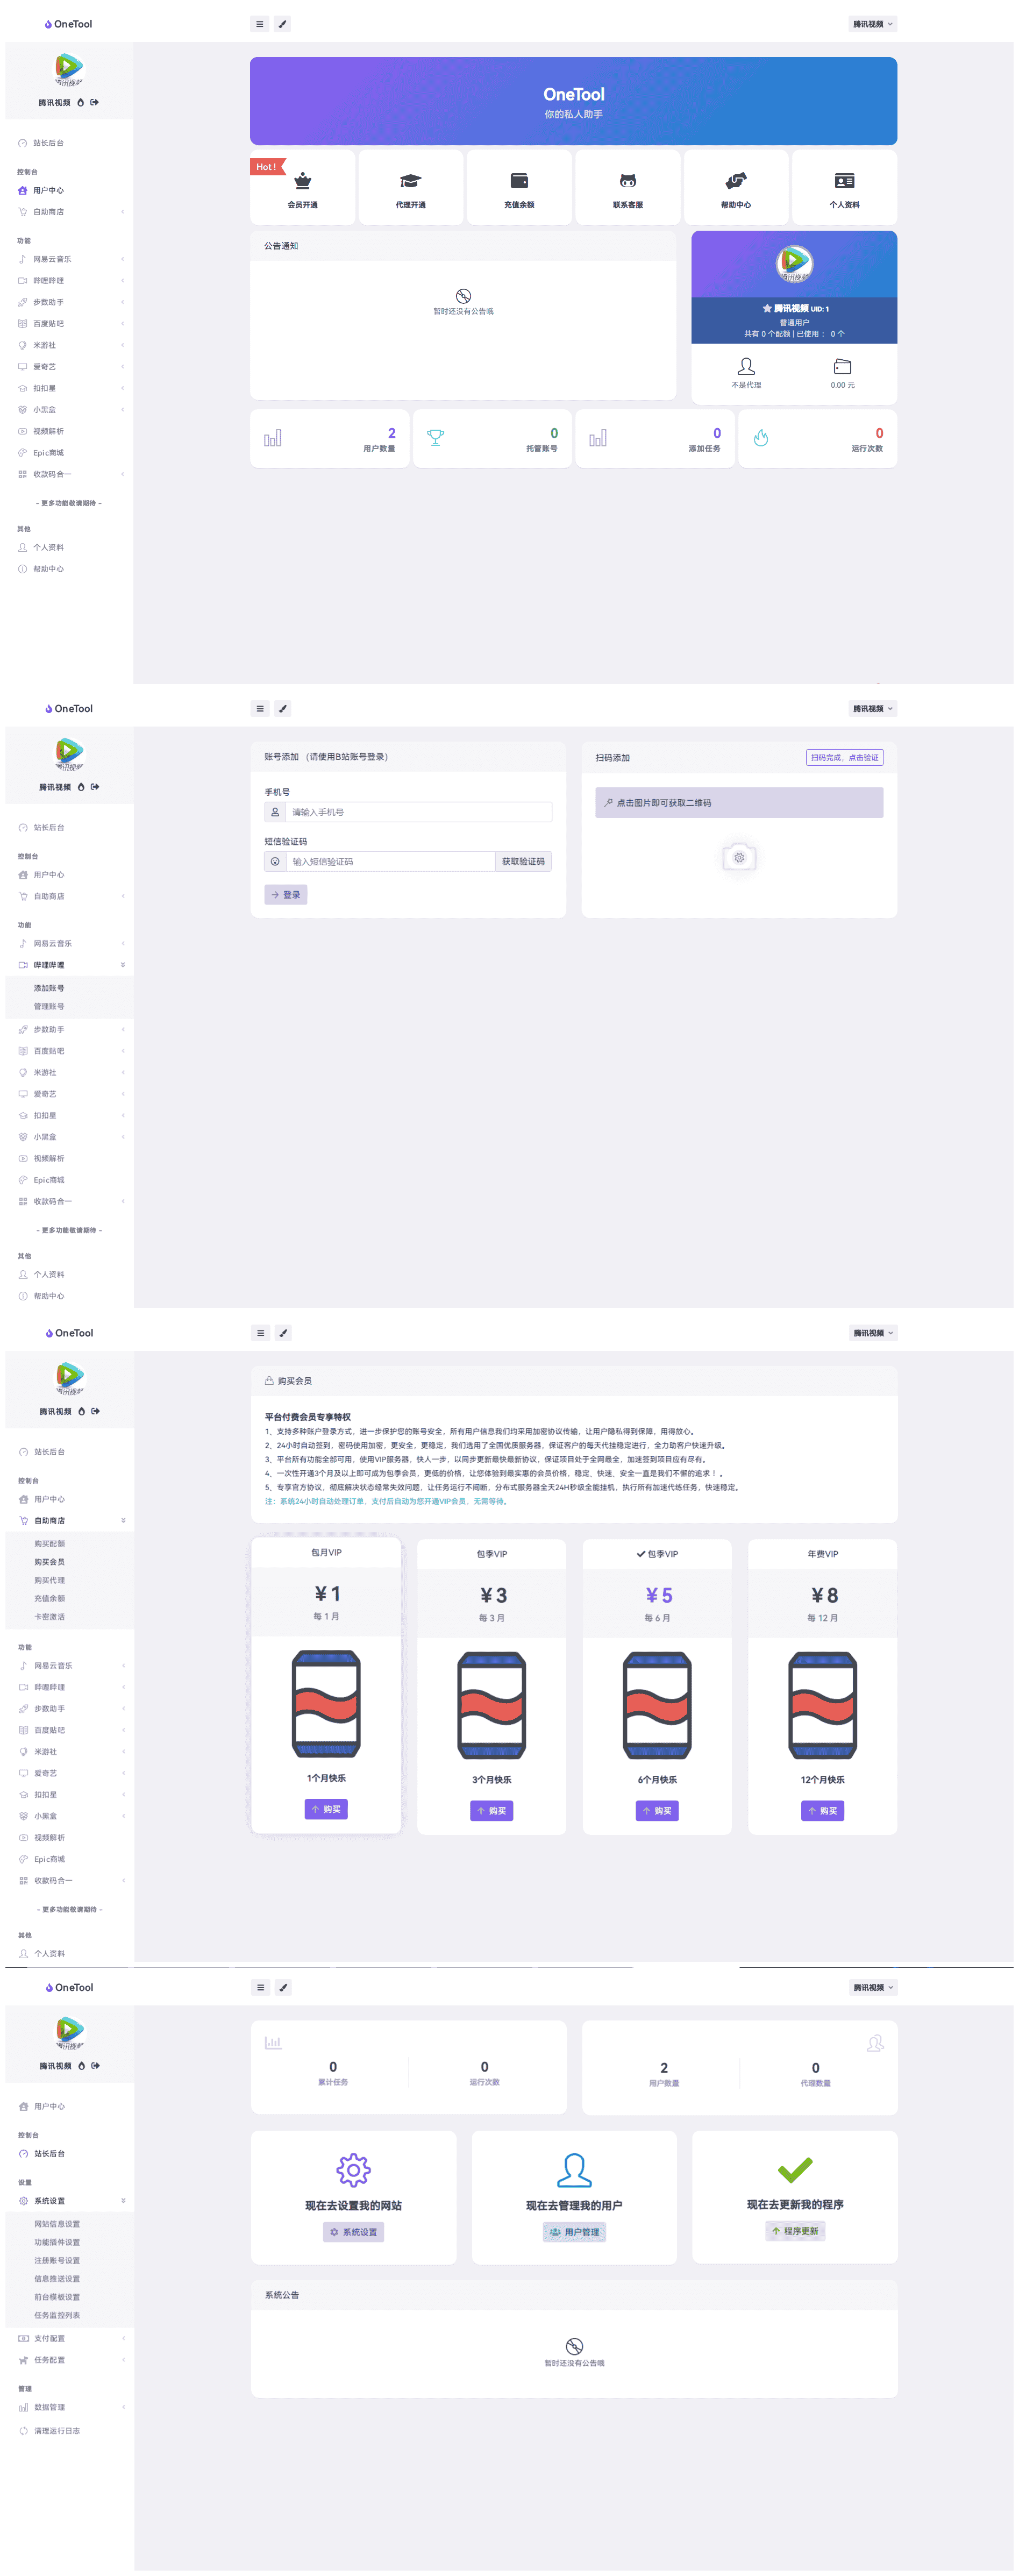Click the crown icon for 会员开通
Image resolution: width=1019 pixels, height=2576 pixels.
(302, 181)
